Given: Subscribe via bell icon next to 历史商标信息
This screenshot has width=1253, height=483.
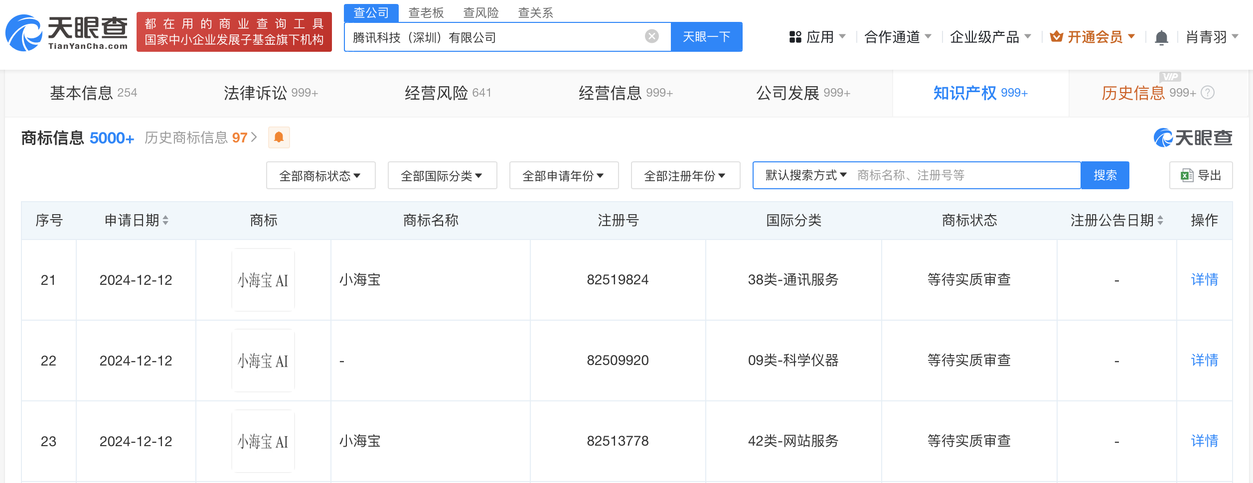Looking at the screenshot, I should coord(279,137).
